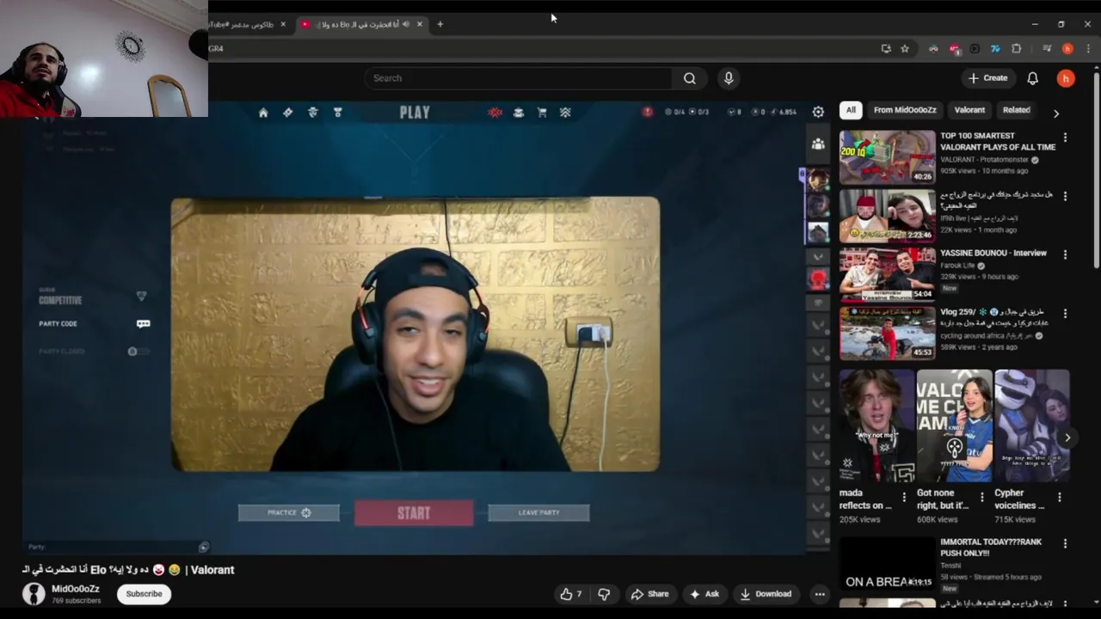Viewport: 1101px width, 619px height.
Task: Open options for Cypher voicelines short
Action: (1059, 497)
